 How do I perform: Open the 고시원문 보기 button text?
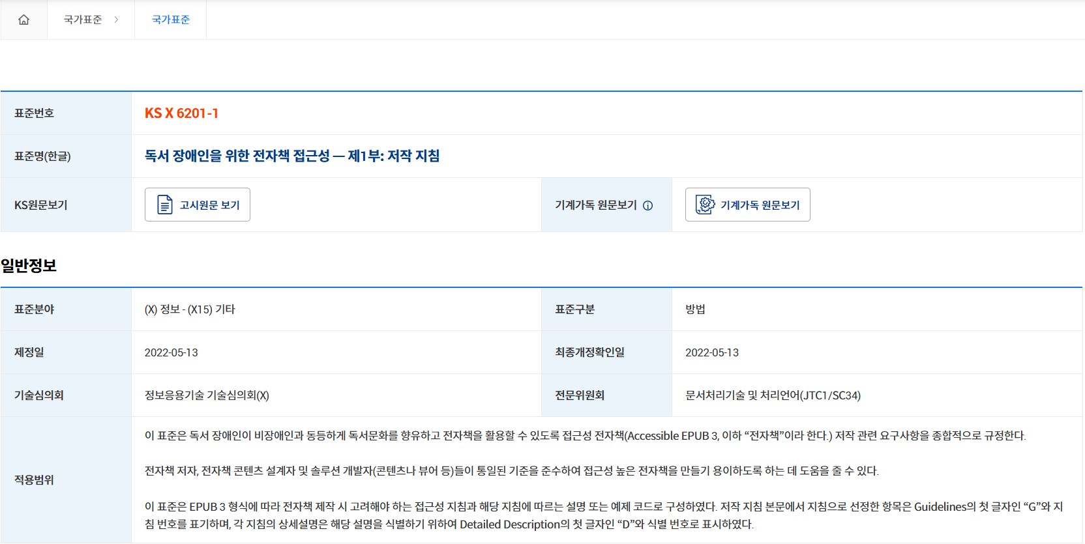click(x=209, y=205)
